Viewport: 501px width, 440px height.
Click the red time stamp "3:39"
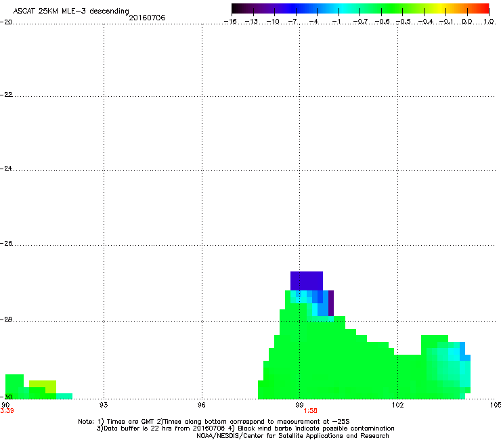(7, 411)
